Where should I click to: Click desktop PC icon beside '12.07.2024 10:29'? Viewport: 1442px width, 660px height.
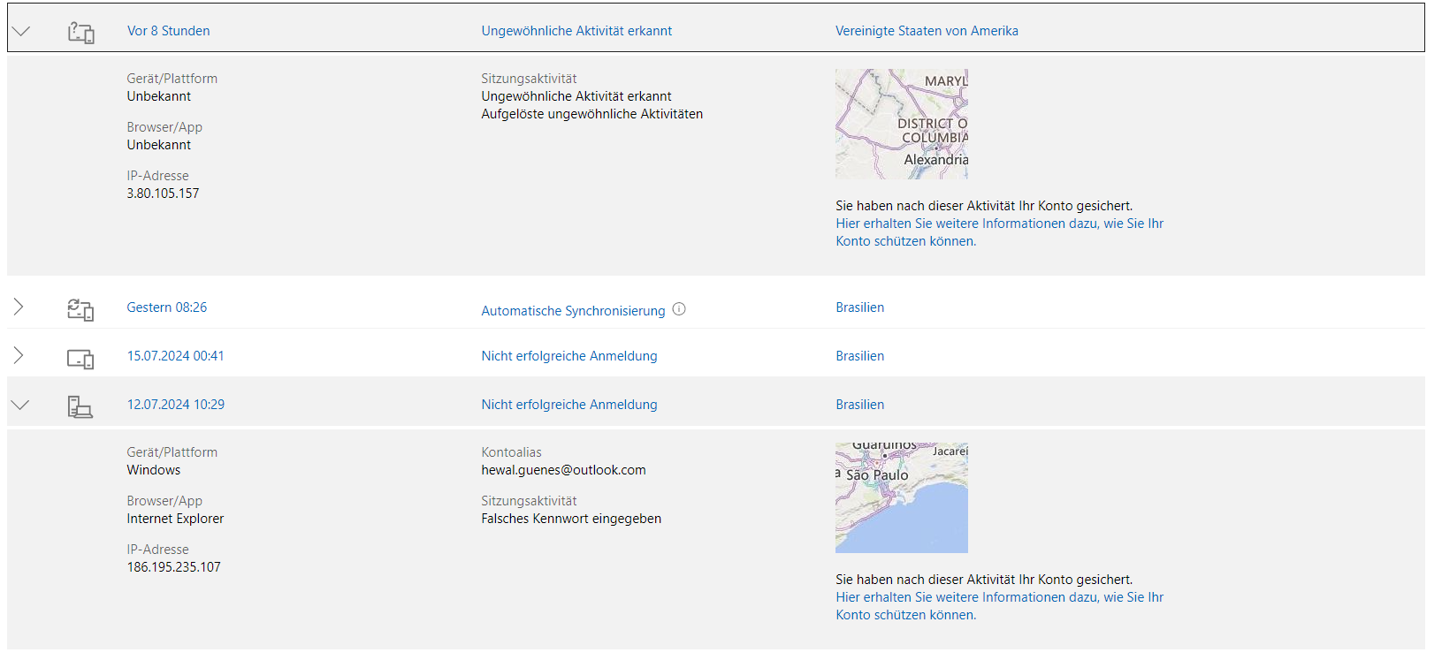tap(80, 406)
